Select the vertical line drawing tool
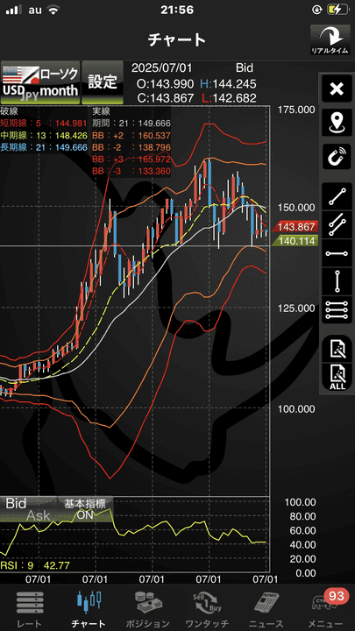Screen dimensions: 355x631 coord(337,281)
